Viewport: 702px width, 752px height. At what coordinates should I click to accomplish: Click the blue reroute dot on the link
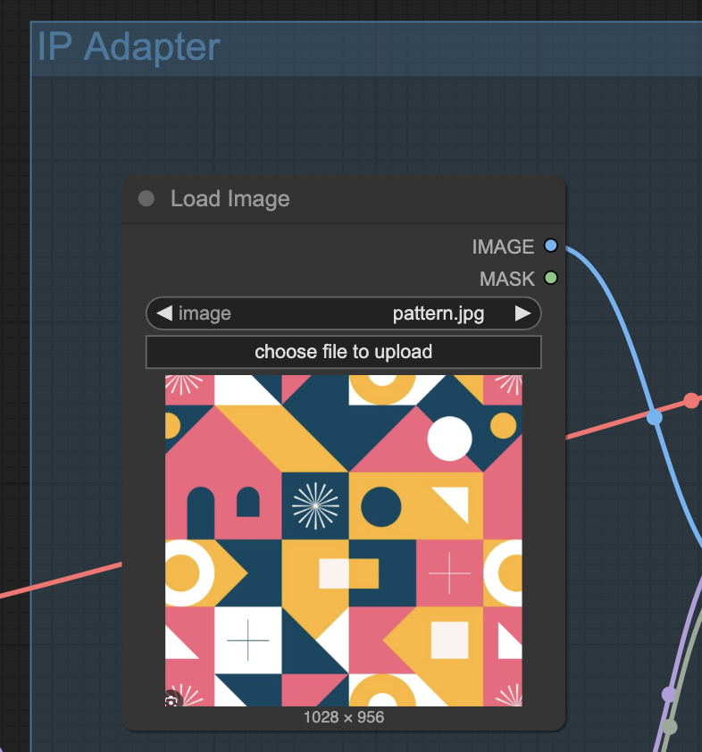click(x=655, y=417)
